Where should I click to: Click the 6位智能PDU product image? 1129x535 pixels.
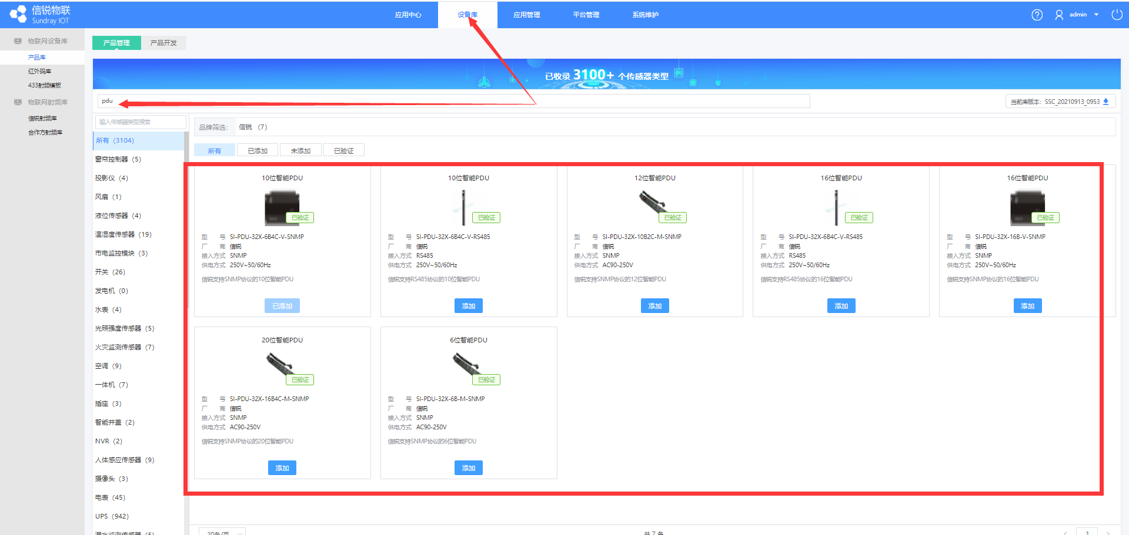pyautogui.click(x=469, y=366)
